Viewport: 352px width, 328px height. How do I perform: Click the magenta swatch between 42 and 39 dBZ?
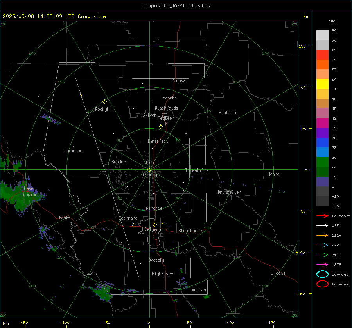click(x=322, y=123)
